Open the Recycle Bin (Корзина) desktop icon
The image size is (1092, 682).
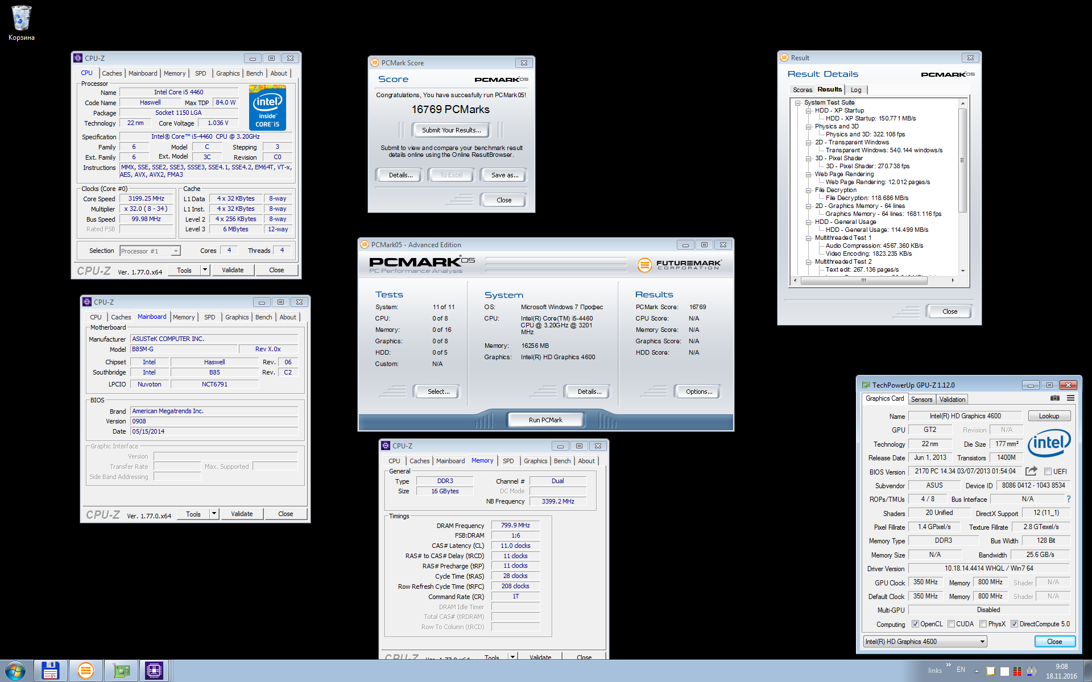[x=21, y=23]
